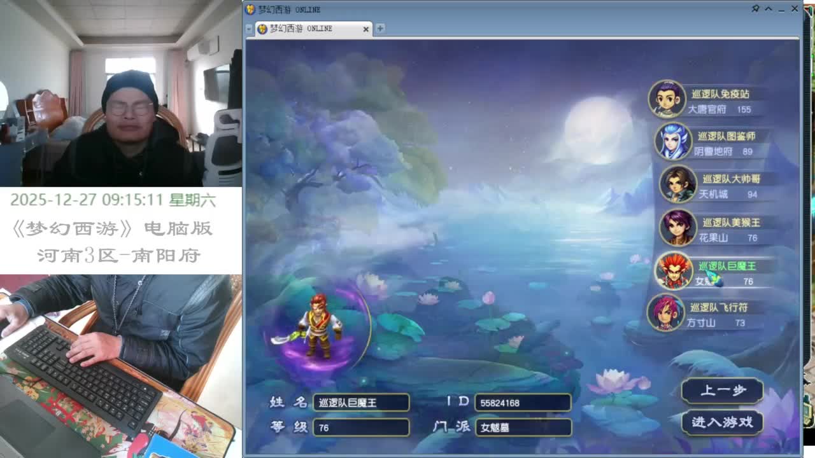
Task: Click the 门派 label text
Action: click(x=451, y=427)
